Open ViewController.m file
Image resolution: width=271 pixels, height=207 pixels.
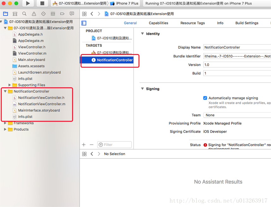pos(32,53)
